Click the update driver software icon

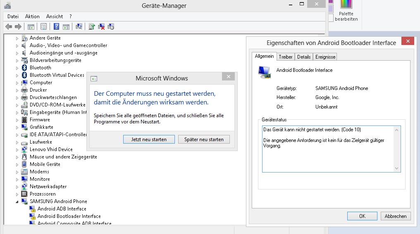[92, 26]
